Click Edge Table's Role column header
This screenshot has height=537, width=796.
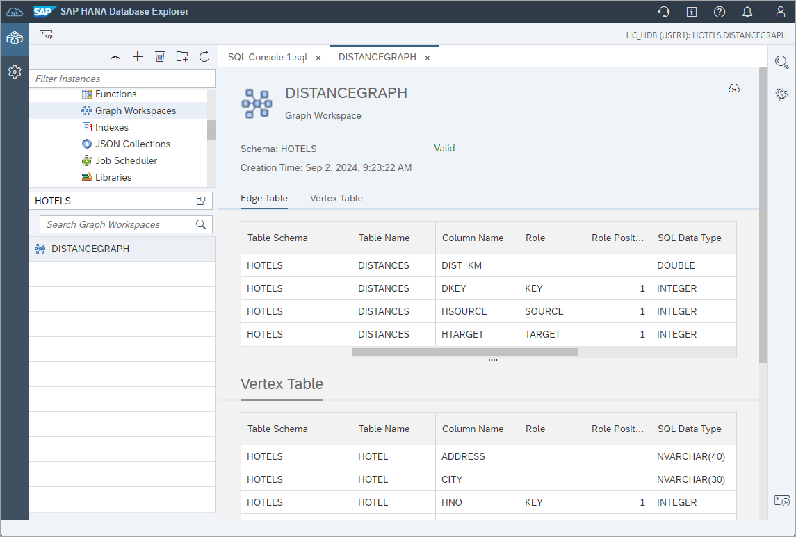click(552, 238)
